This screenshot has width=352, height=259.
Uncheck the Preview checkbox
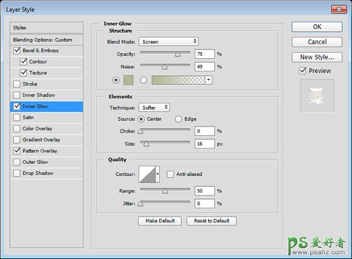point(303,71)
